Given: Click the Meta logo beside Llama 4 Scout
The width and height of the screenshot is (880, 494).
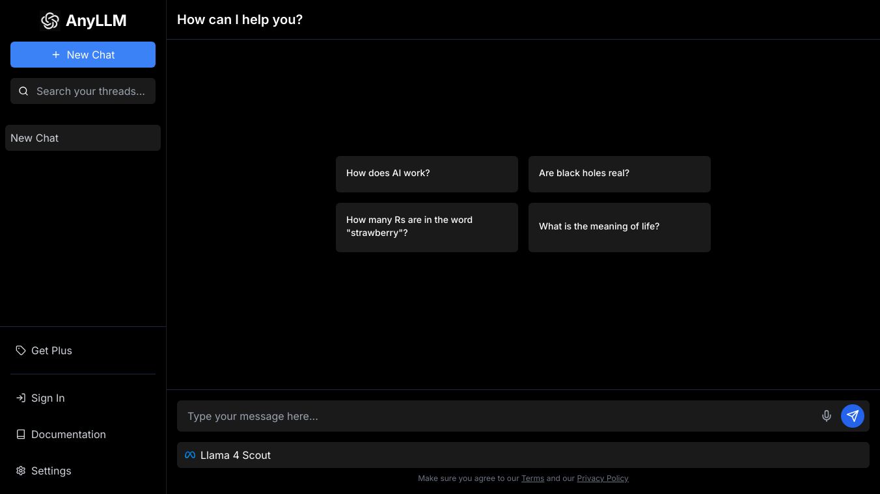Looking at the screenshot, I should [x=190, y=455].
